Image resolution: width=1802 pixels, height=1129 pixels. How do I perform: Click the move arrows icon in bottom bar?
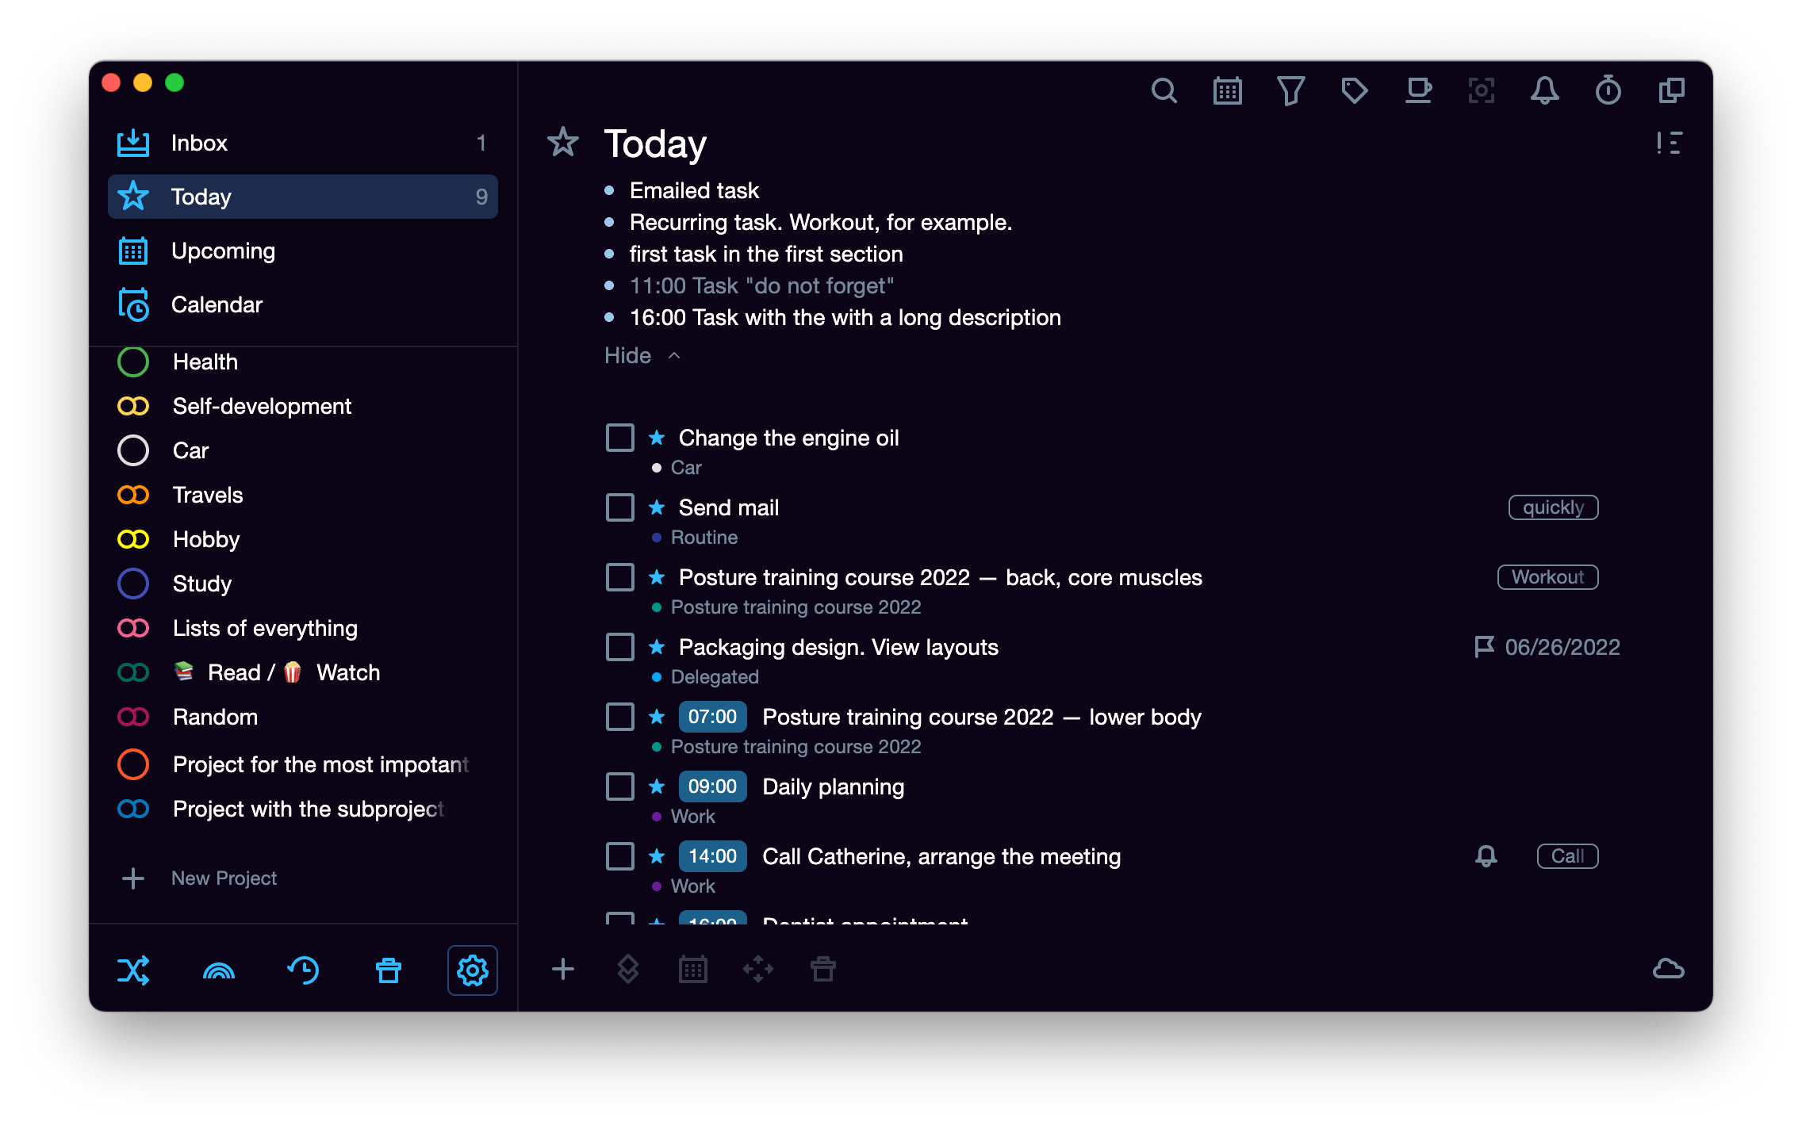[758, 969]
